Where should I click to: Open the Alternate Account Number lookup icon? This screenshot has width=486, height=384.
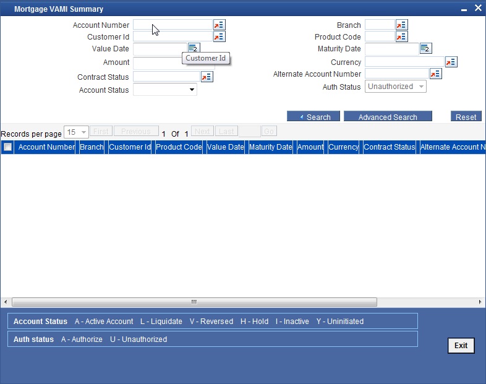435,74
